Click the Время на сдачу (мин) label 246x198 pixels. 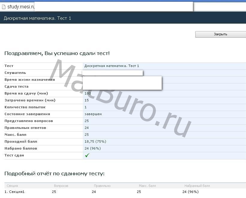pos(26,93)
